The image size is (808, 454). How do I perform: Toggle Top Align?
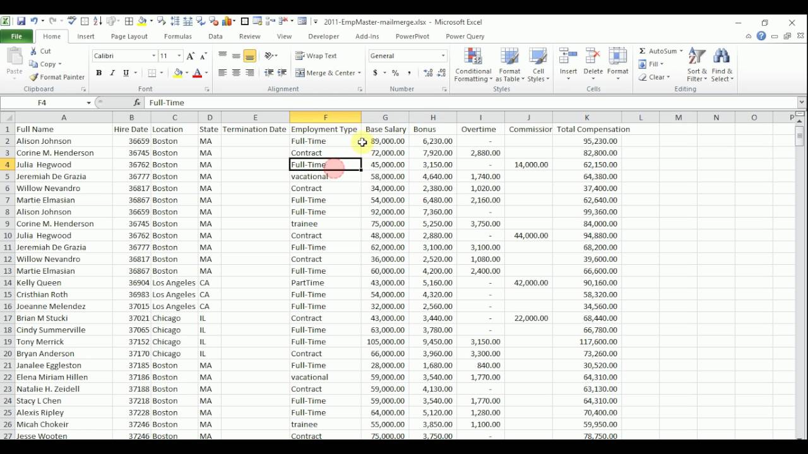coord(222,56)
